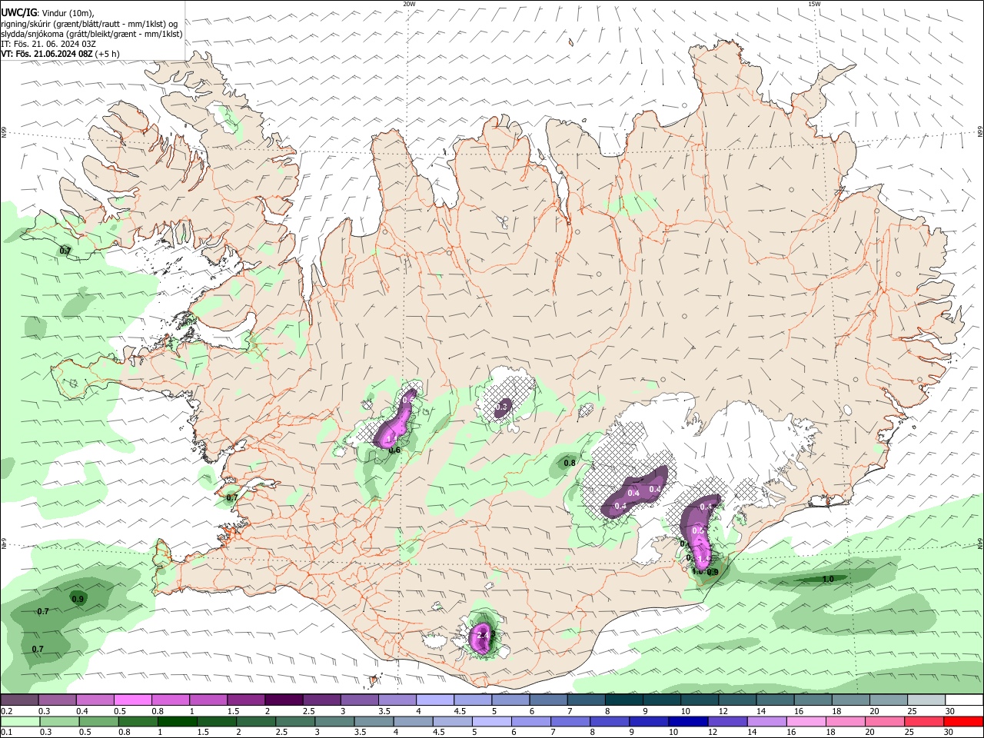The width and height of the screenshot is (984, 738).
Task: Click the 1.0 value in the dark green offshore band
Action: [828, 579]
